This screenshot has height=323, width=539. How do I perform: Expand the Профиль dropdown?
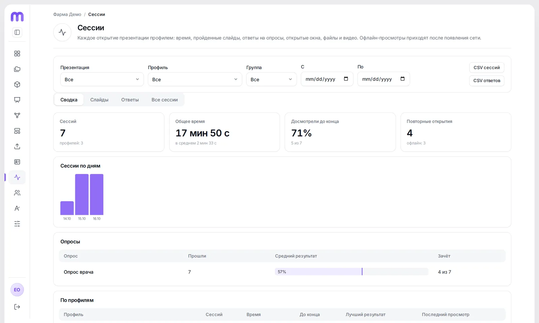pos(195,79)
